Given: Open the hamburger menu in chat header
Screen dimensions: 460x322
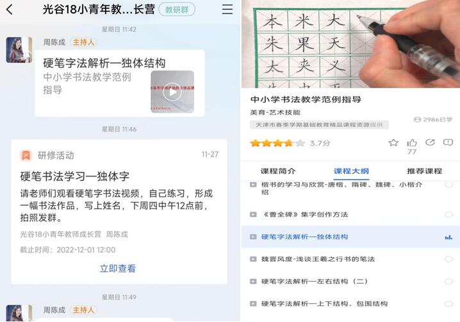Looking at the screenshot, I should click(227, 10).
